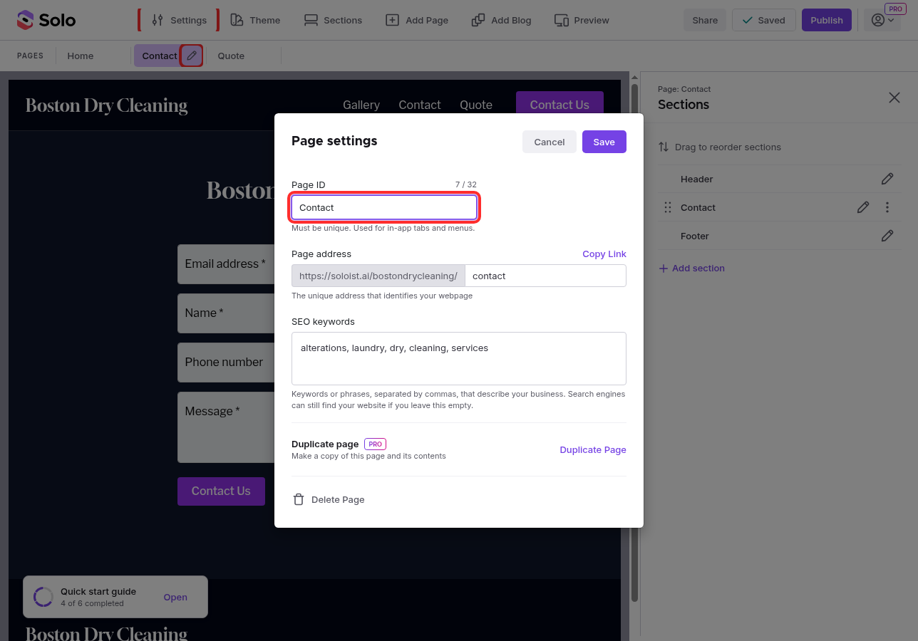Open Preview mode
This screenshot has width=918, height=641.
tap(582, 20)
